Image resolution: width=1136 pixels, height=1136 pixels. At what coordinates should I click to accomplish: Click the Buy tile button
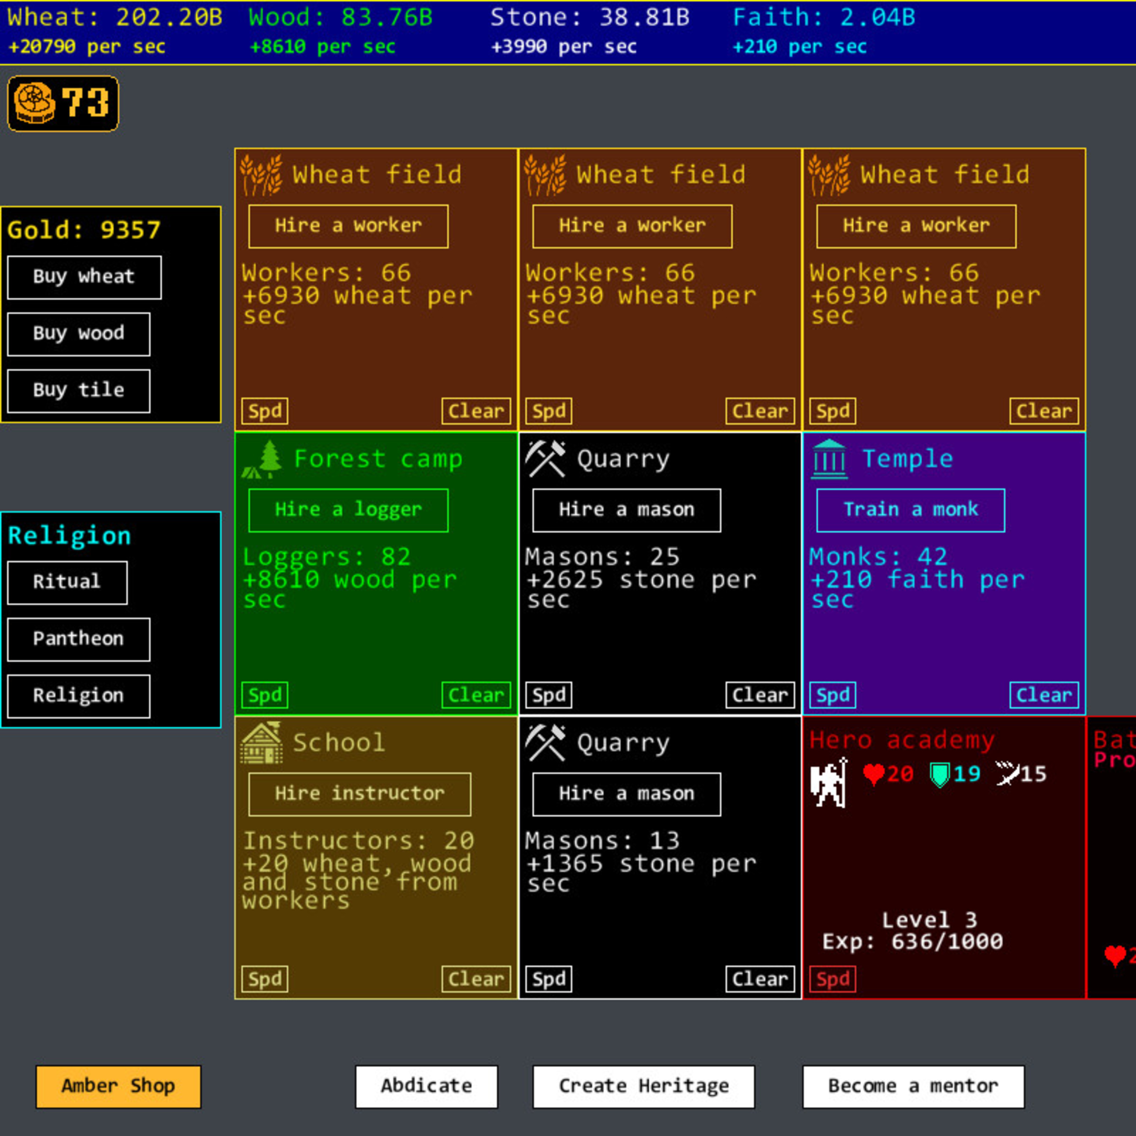click(79, 390)
